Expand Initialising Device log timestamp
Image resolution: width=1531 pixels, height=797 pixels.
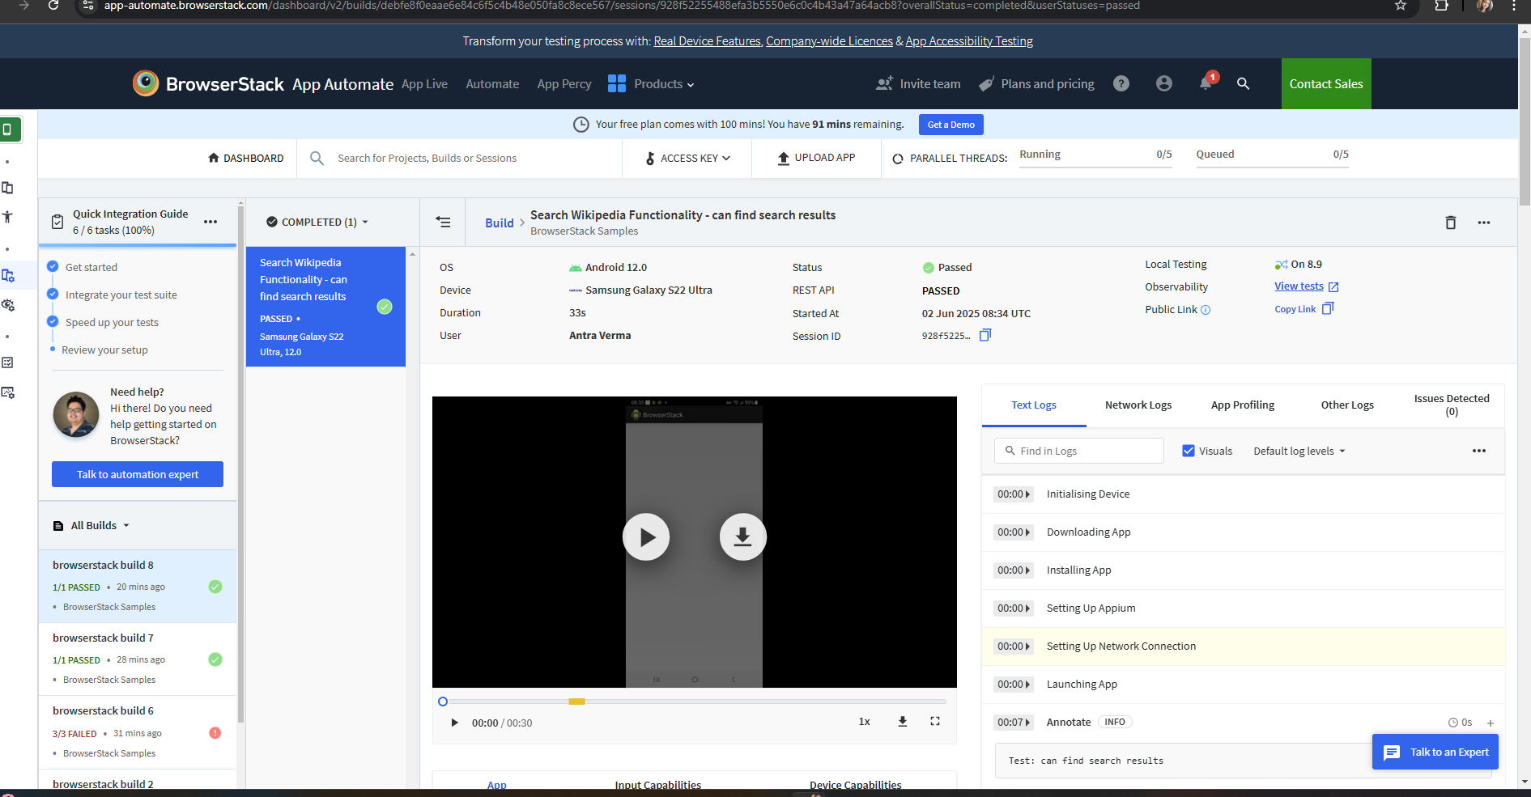(x=1014, y=494)
